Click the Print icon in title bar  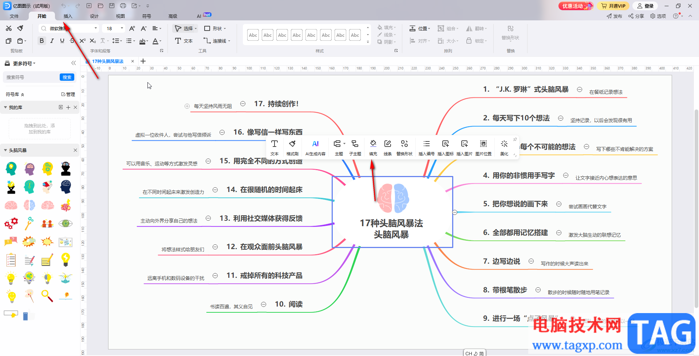[x=123, y=6]
